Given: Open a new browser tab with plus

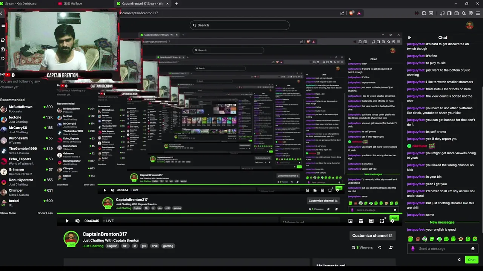Looking at the screenshot, I should click(176, 3).
